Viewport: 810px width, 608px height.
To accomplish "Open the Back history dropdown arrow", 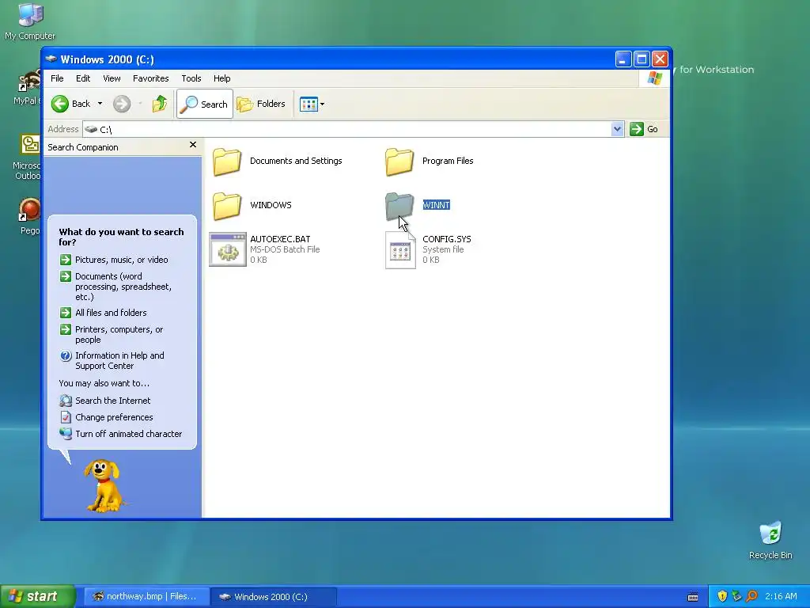I will (x=100, y=104).
